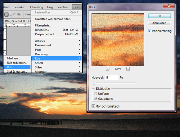Choose the subtract from selection icon

pyautogui.click(x=14, y=14)
